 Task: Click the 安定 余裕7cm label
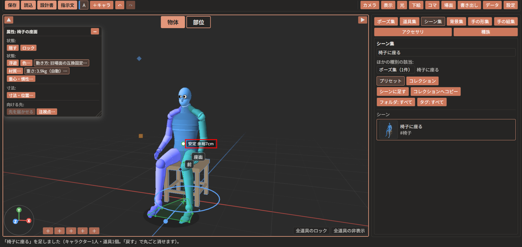pos(201,144)
